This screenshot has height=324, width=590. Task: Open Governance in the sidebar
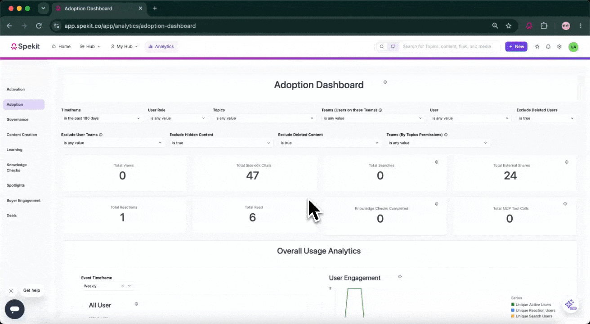click(18, 119)
